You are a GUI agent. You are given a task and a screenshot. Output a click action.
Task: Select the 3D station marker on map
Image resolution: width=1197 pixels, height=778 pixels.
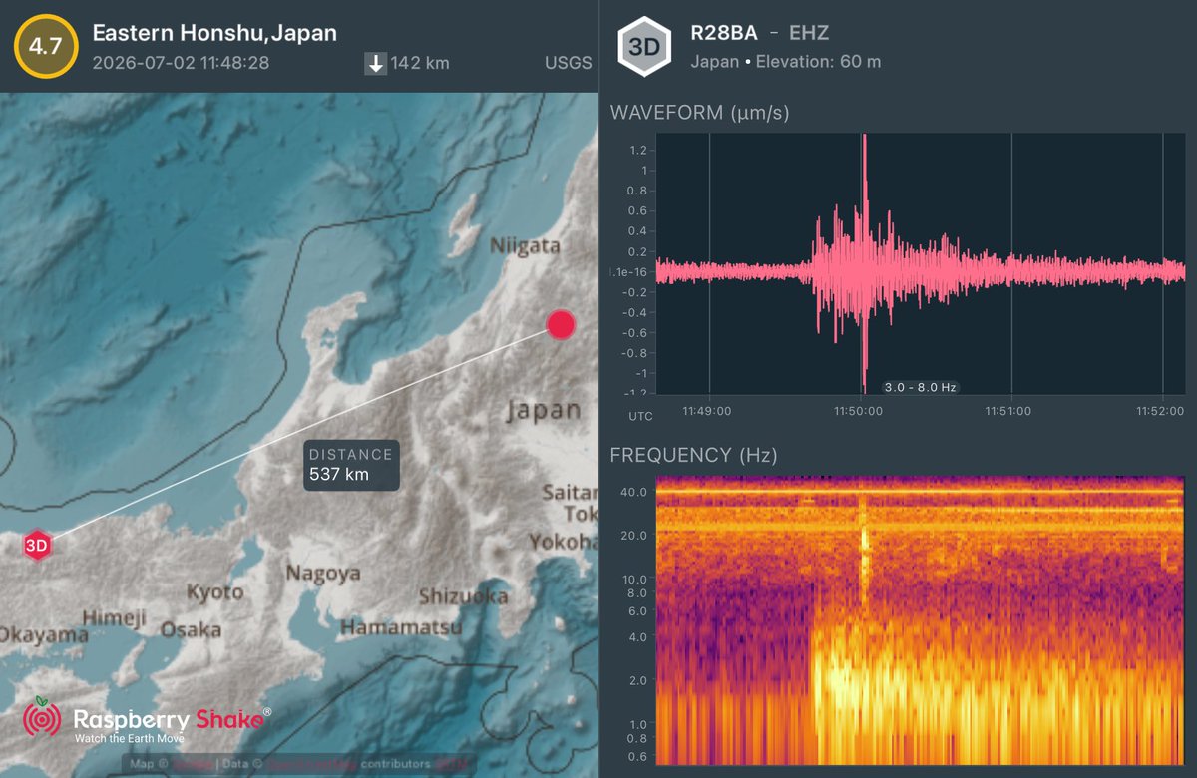click(x=37, y=546)
